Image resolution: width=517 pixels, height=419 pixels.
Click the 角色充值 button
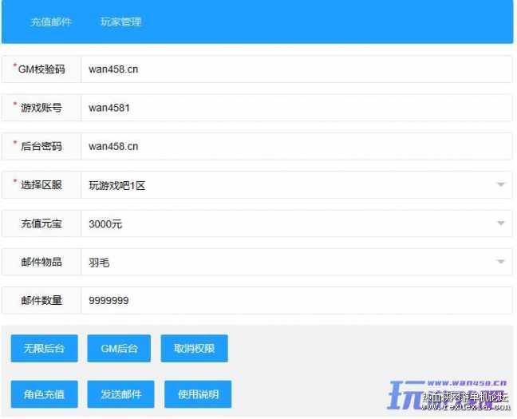click(44, 394)
